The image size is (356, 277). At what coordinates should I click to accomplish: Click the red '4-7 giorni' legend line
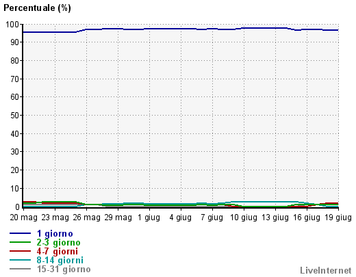click(x=20, y=251)
